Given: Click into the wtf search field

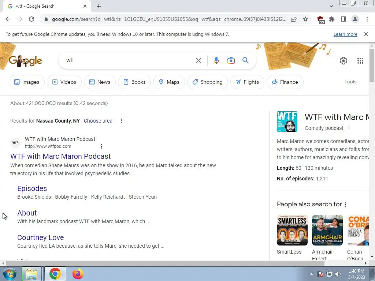Looking at the screenshot, I should (129, 60).
